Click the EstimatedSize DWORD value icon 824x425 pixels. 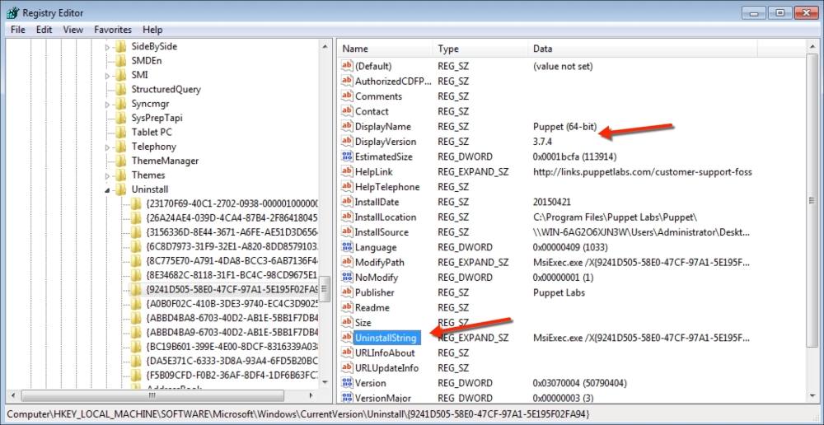point(347,156)
